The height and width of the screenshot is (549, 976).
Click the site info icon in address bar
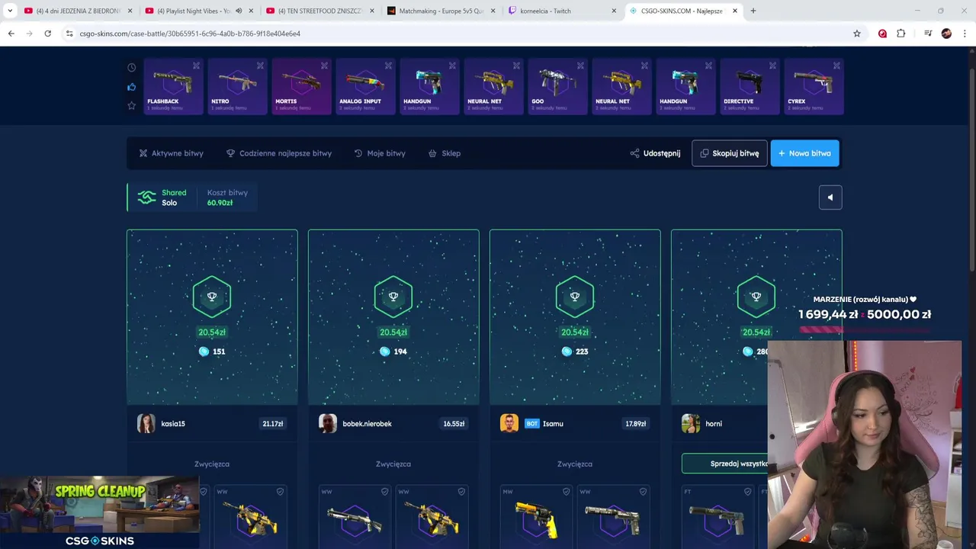point(69,34)
